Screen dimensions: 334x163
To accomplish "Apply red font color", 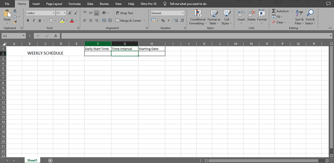I will point(72,21).
